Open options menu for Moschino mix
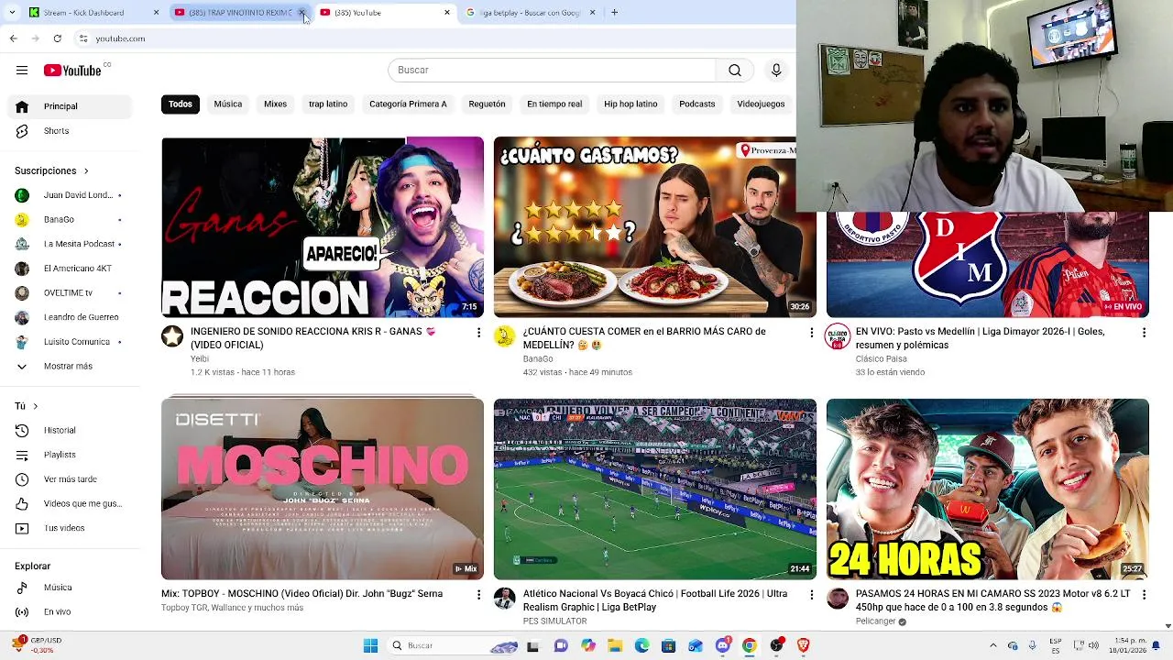Image resolution: width=1173 pixels, height=660 pixels. (x=478, y=595)
